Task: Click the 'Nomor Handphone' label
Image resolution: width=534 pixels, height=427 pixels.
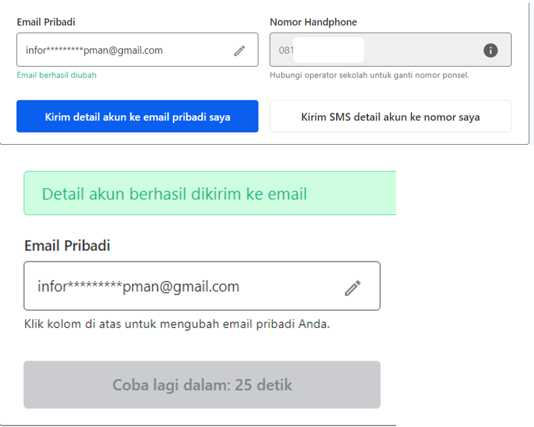Action: click(x=313, y=22)
